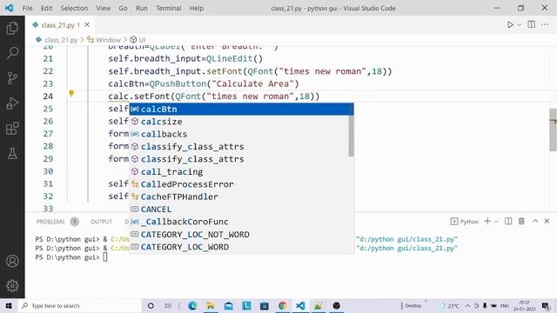Maximize the panel with chevron up

point(535,221)
